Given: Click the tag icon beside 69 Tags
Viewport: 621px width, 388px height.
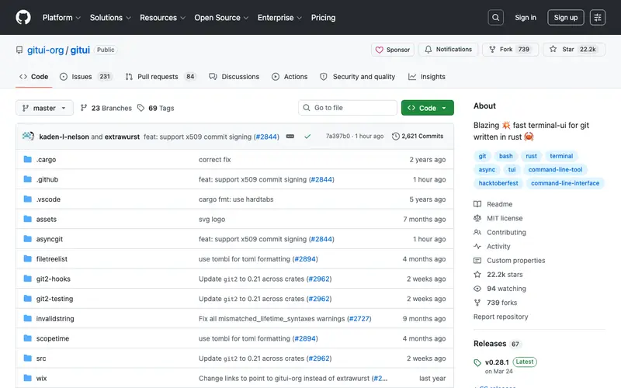Looking at the screenshot, I should pyautogui.click(x=141, y=108).
